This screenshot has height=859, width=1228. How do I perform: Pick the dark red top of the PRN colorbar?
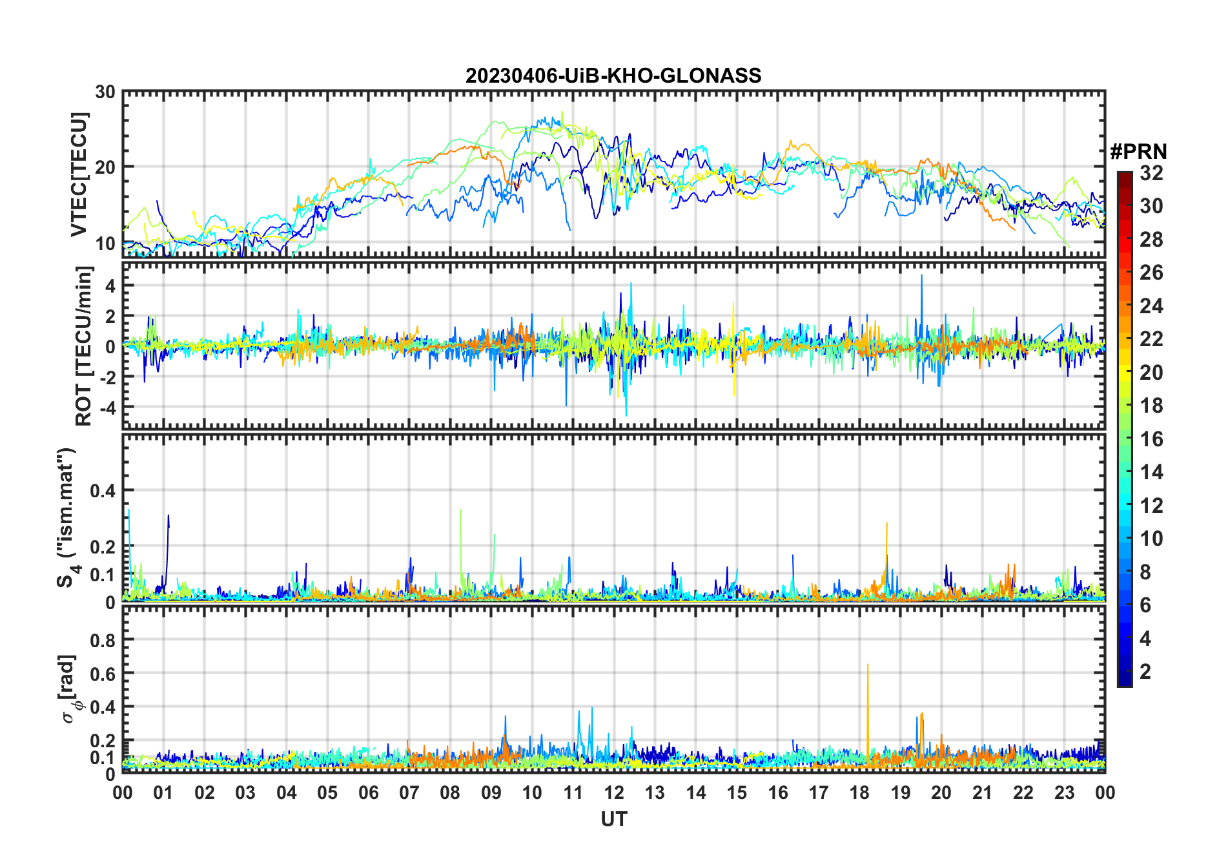click(1125, 180)
